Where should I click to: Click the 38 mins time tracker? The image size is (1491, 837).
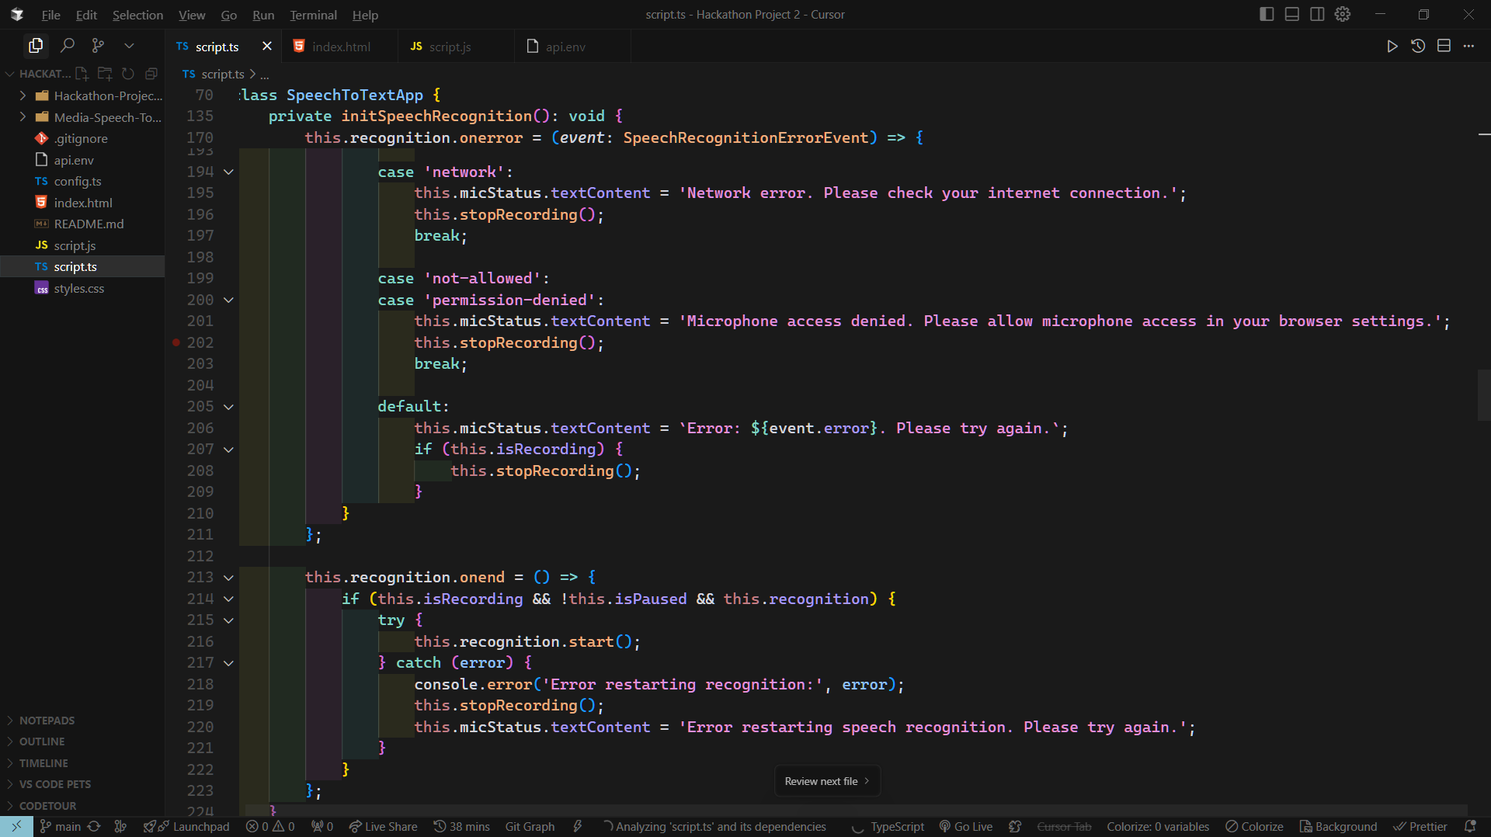click(x=461, y=827)
